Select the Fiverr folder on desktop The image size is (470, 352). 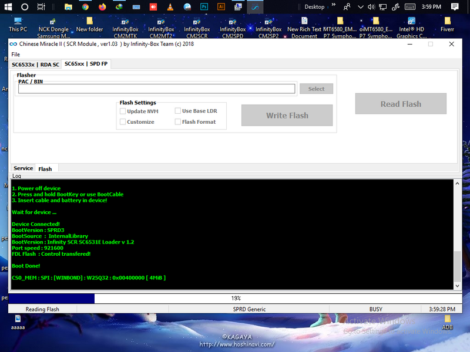click(447, 25)
